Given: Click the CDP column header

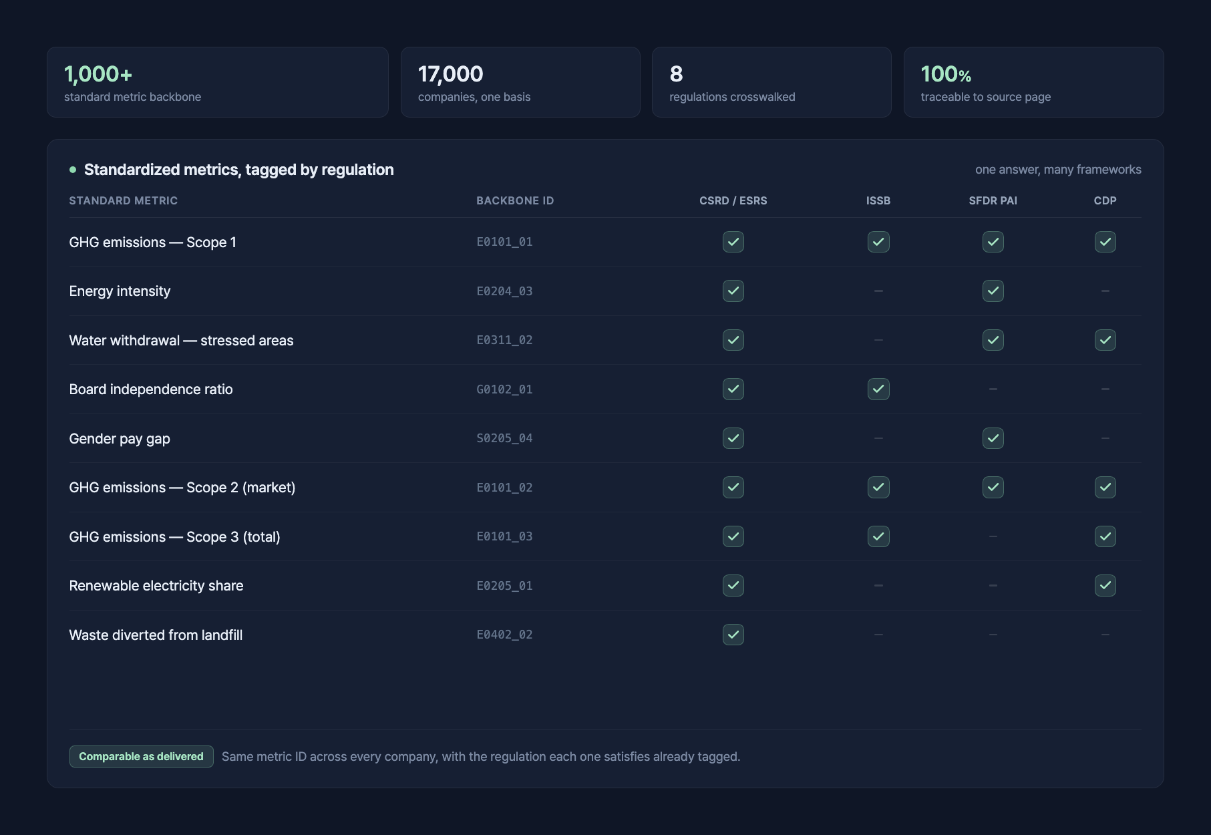Looking at the screenshot, I should tap(1105, 200).
